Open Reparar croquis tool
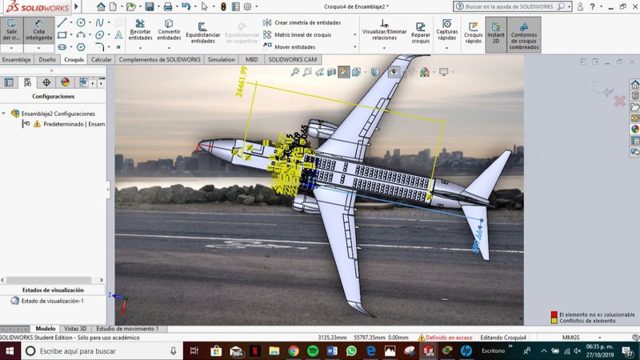 click(x=420, y=32)
